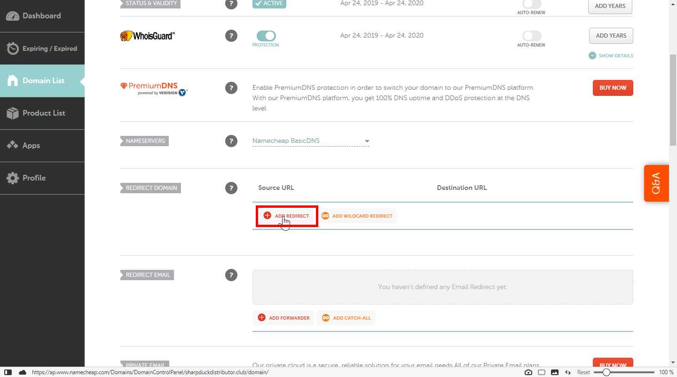This screenshot has height=377, width=677.
Task: Click the WhoisGuard logo
Action: pyautogui.click(x=148, y=36)
